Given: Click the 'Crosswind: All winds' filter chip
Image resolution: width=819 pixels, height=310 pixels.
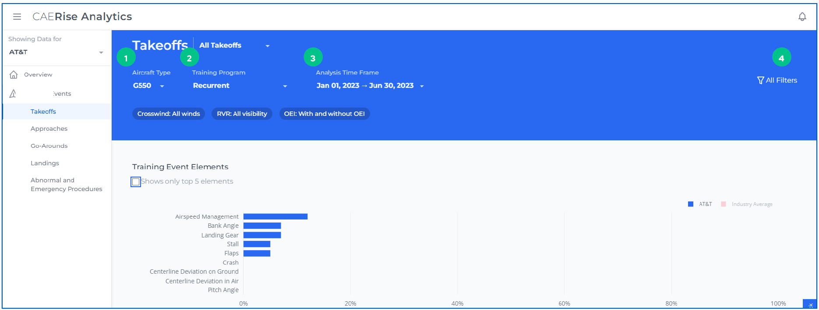Looking at the screenshot, I should (169, 114).
